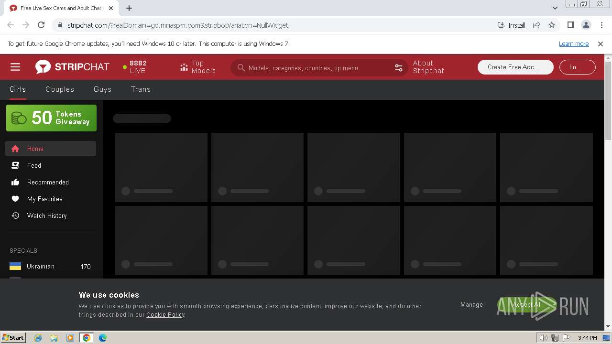612x344 pixels.
Task: Click the Chrome taskbar icon
Action: point(87,338)
